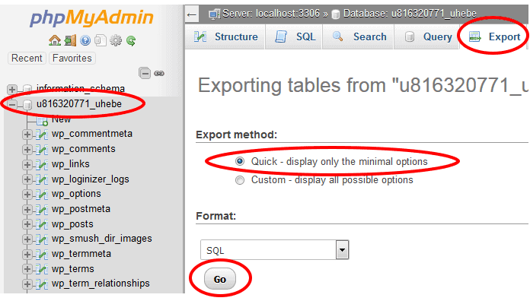Reload navigation panel green arrow icon

tap(131, 41)
